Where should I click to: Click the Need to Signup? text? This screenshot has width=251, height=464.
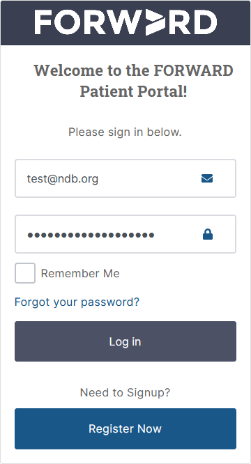[x=125, y=392]
